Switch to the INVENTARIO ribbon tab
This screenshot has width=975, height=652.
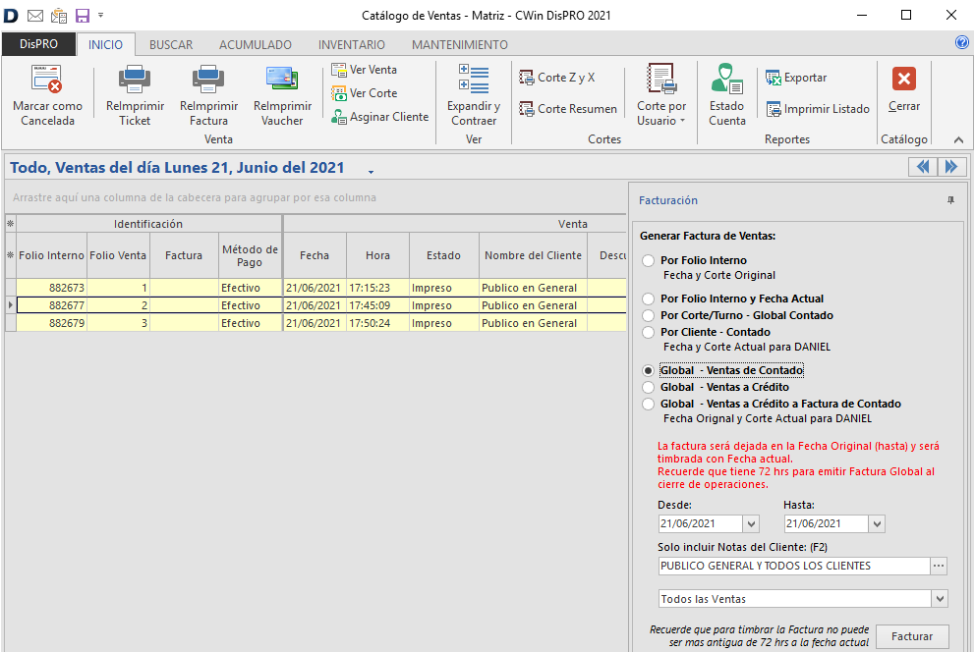coord(351,44)
